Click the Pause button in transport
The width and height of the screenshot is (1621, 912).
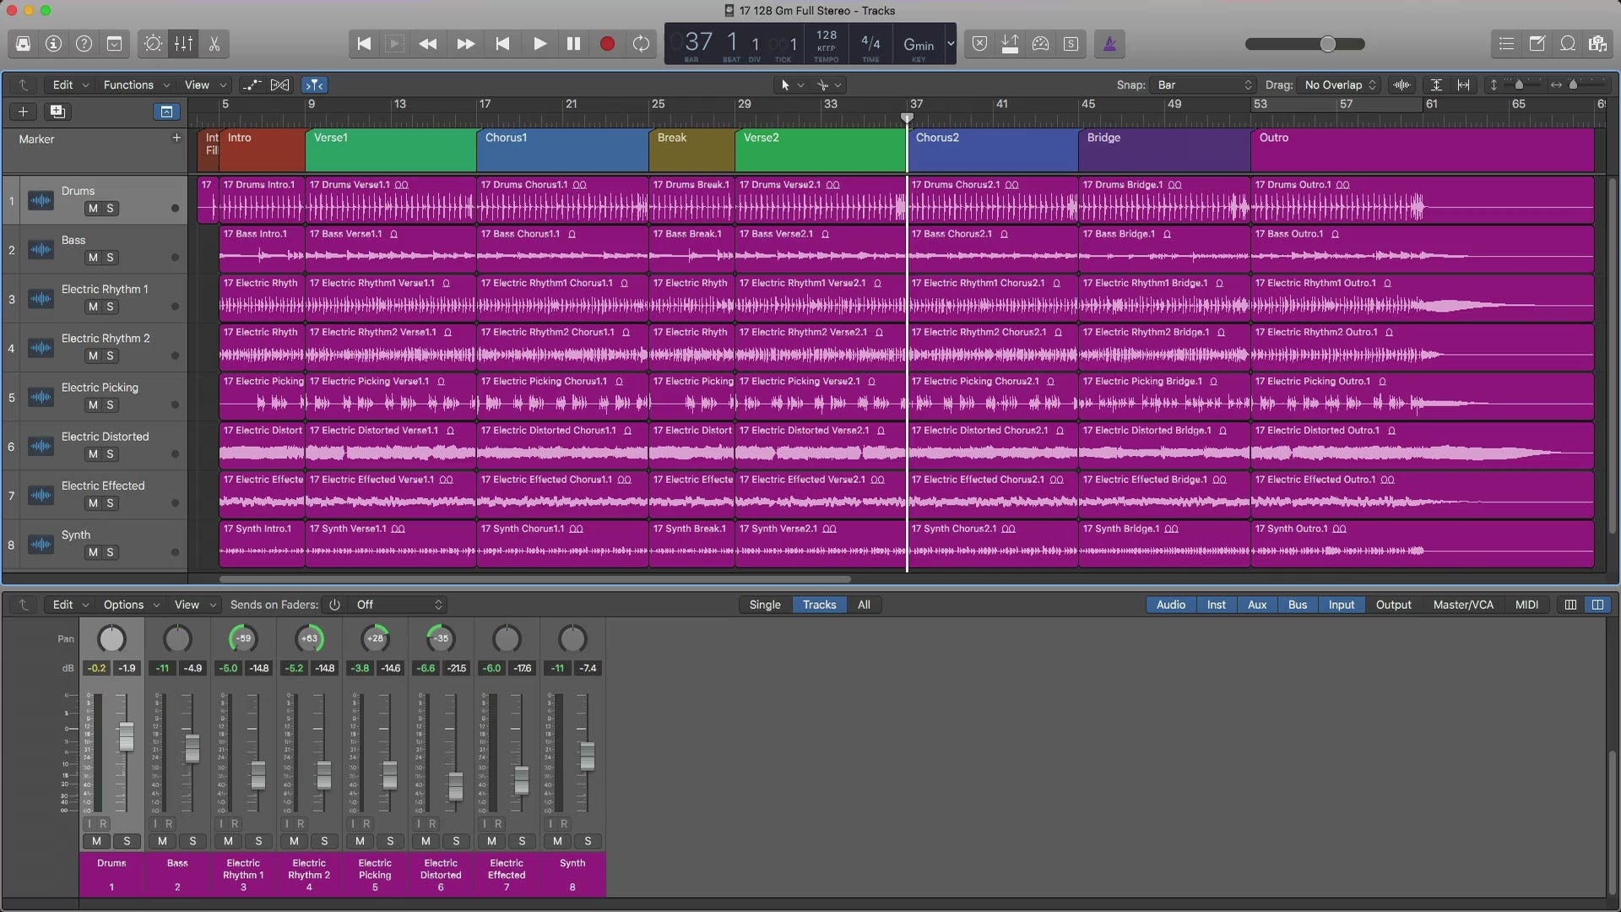pyautogui.click(x=573, y=44)
